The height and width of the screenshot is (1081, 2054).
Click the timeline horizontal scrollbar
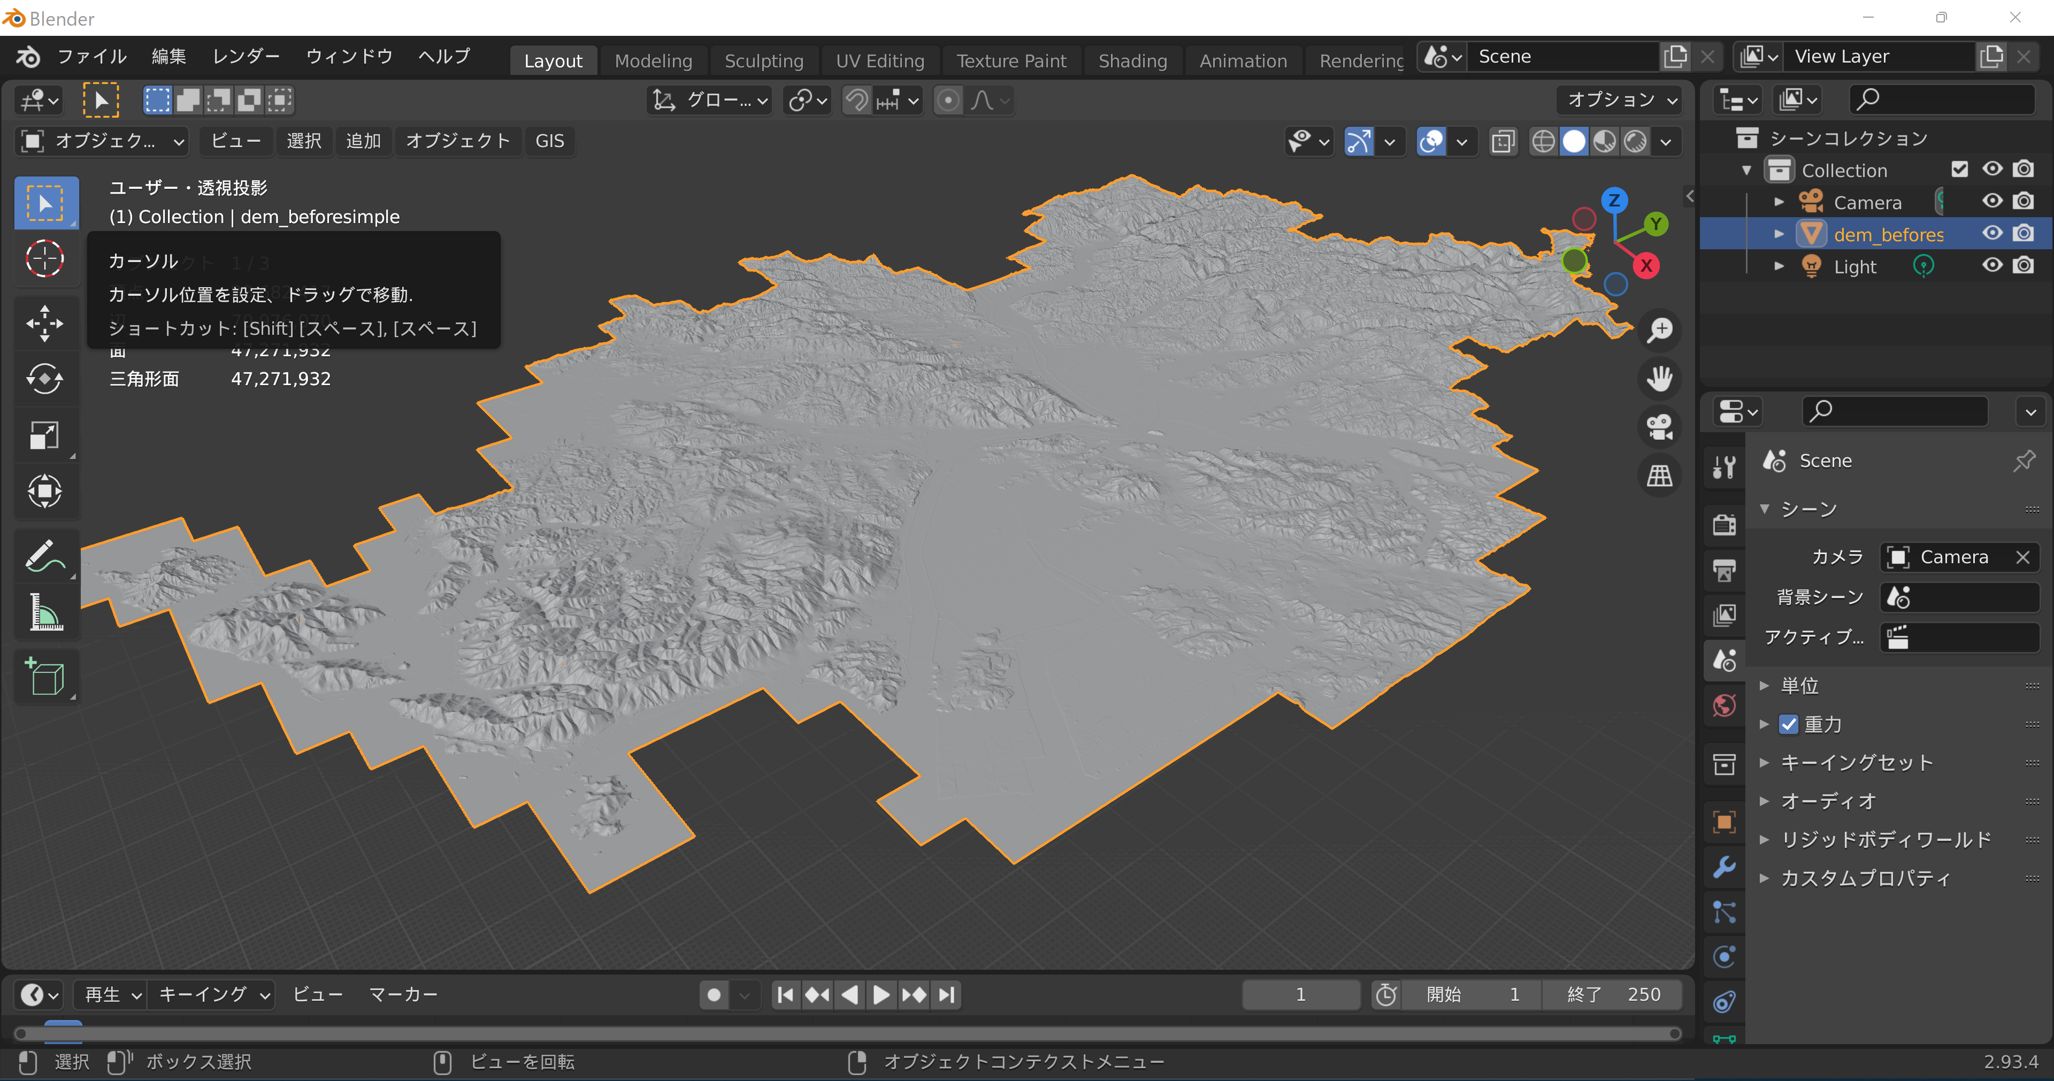848,1034
